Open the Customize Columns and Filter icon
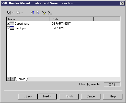The width and height of the screenshot is (126, 103). coord(44,13)
